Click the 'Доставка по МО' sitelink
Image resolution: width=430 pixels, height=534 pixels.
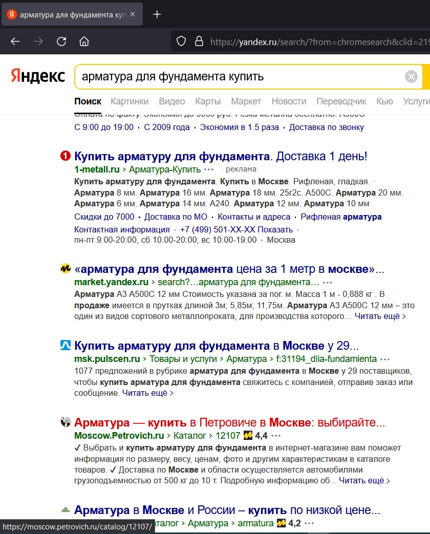coord(176,217)
